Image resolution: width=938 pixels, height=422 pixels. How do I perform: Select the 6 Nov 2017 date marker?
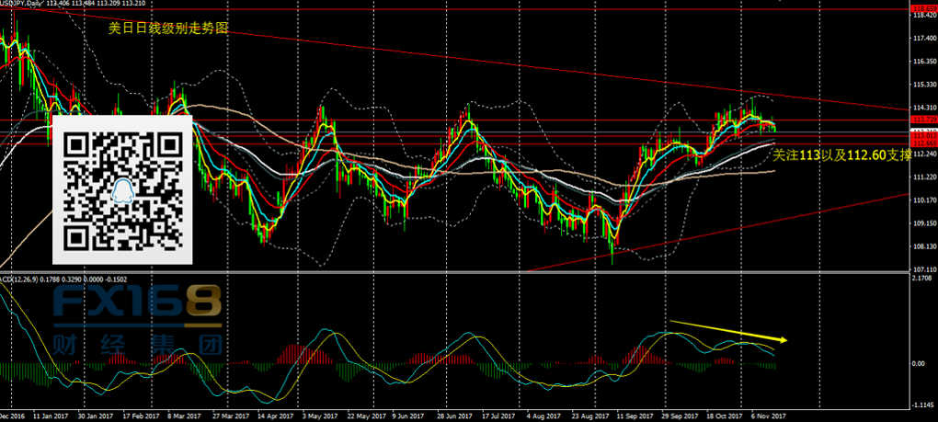coord(771,415)
